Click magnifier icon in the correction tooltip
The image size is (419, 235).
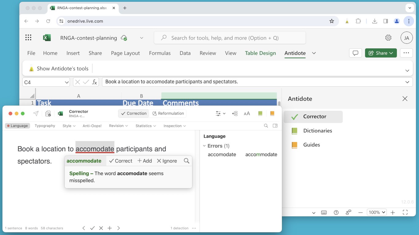click(x=186, y=161)
